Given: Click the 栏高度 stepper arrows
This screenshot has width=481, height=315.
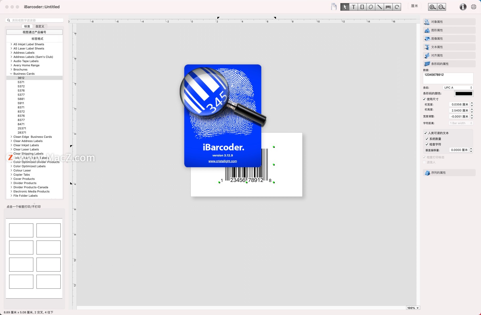Looking at the screenshot, I should tap(472, 110).
